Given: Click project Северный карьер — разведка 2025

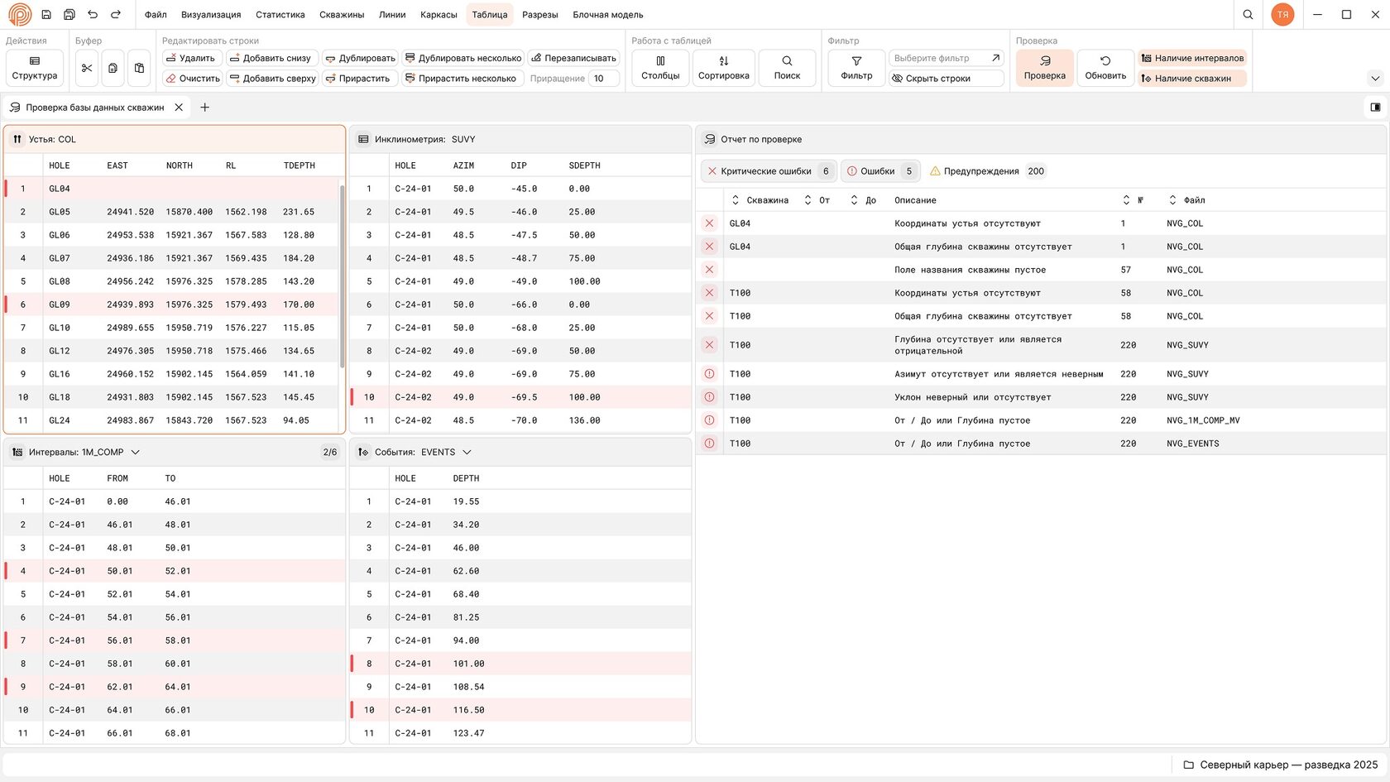Looking at the screenshot, I should point(1281,765).
